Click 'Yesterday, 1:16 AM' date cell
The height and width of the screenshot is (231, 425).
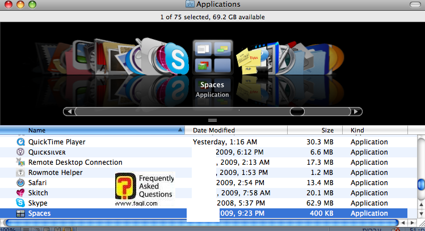pyautogui.click(x=225, y=142)
